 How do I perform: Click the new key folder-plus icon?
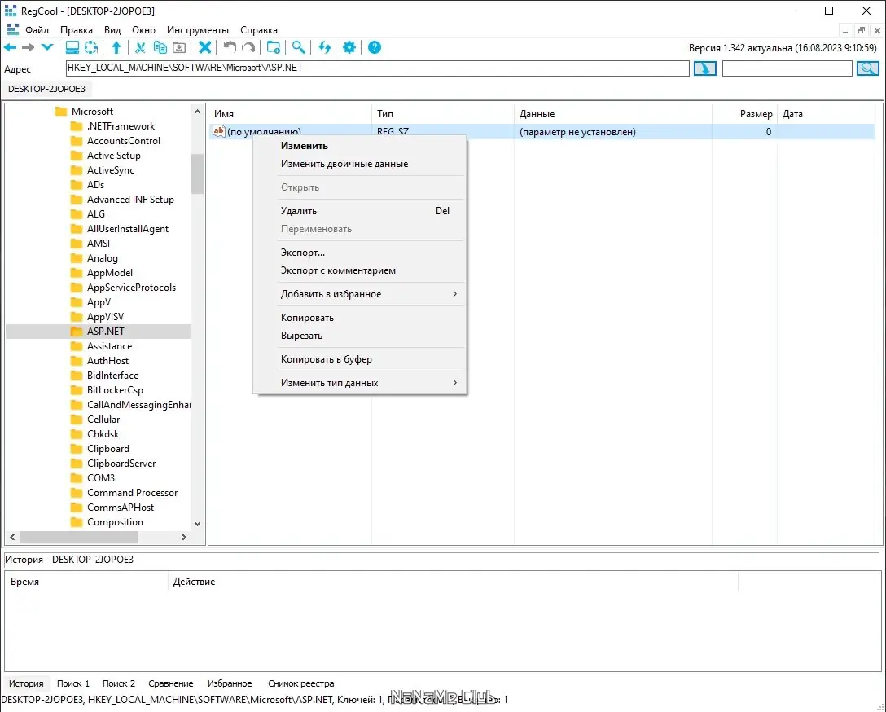tap(274, 48)
